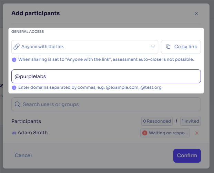
Task: Click the 0 Responded badge
Action: (157, 121)
